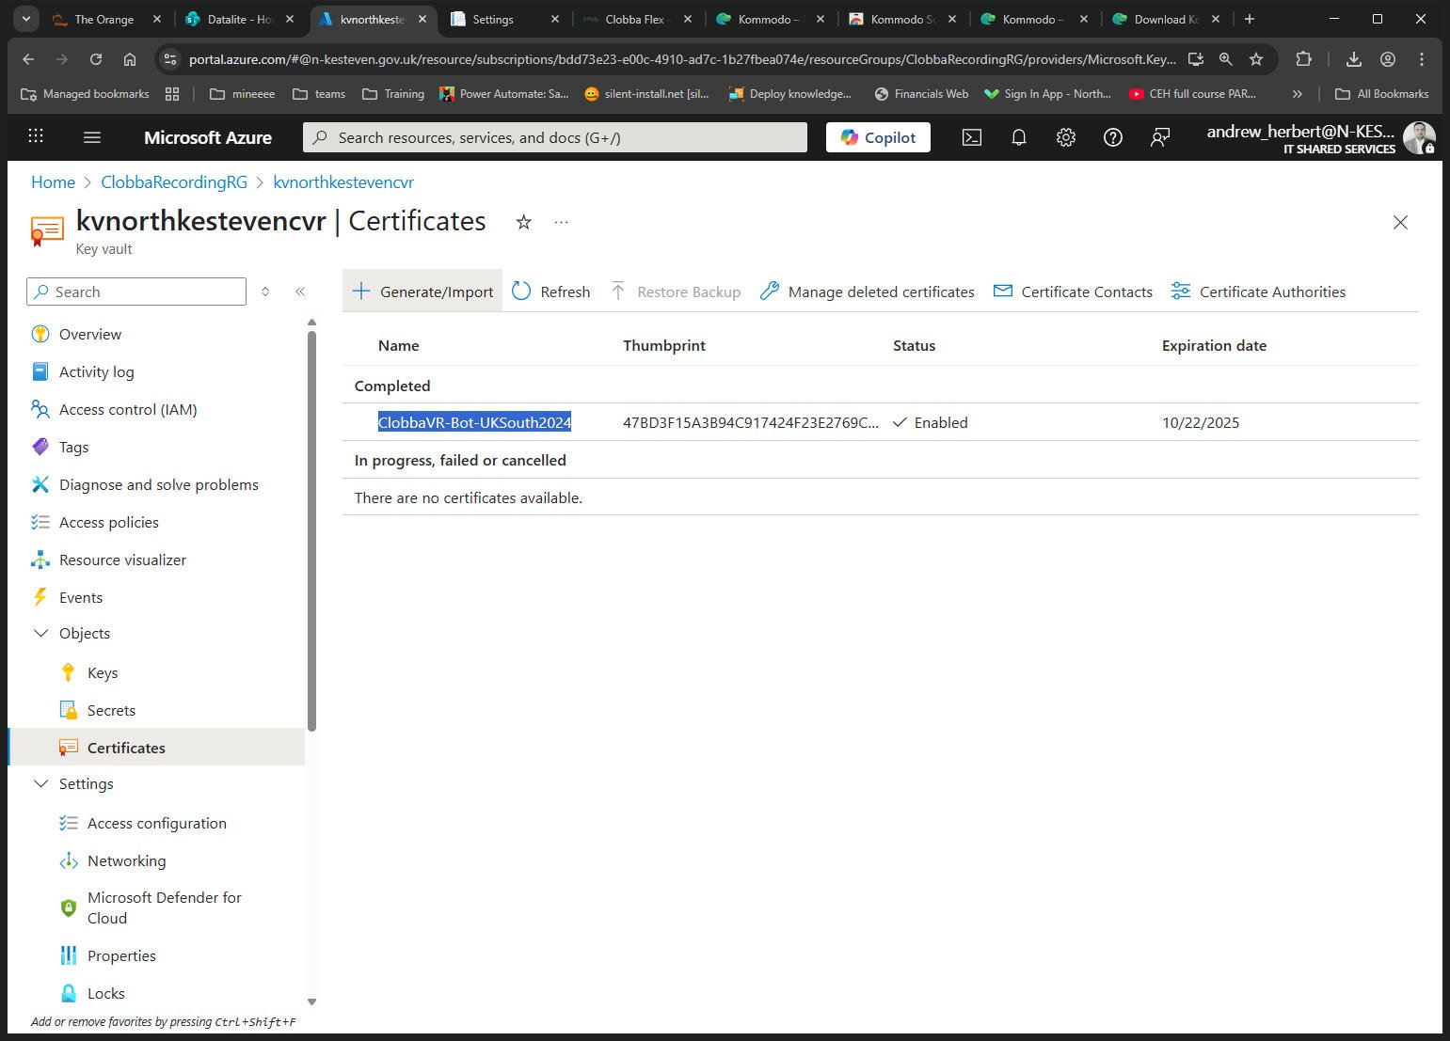This screenshot has width=1450, height=1041.
Task: Close the Certificates blade with X
Action: coord(1400,222)
